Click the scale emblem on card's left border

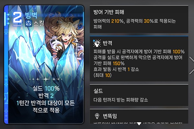[x=6, y=32]
